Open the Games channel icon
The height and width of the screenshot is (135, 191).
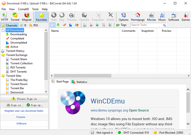[x=186, y=17]
